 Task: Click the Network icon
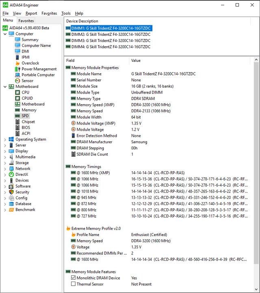click(x=11, y=168)
